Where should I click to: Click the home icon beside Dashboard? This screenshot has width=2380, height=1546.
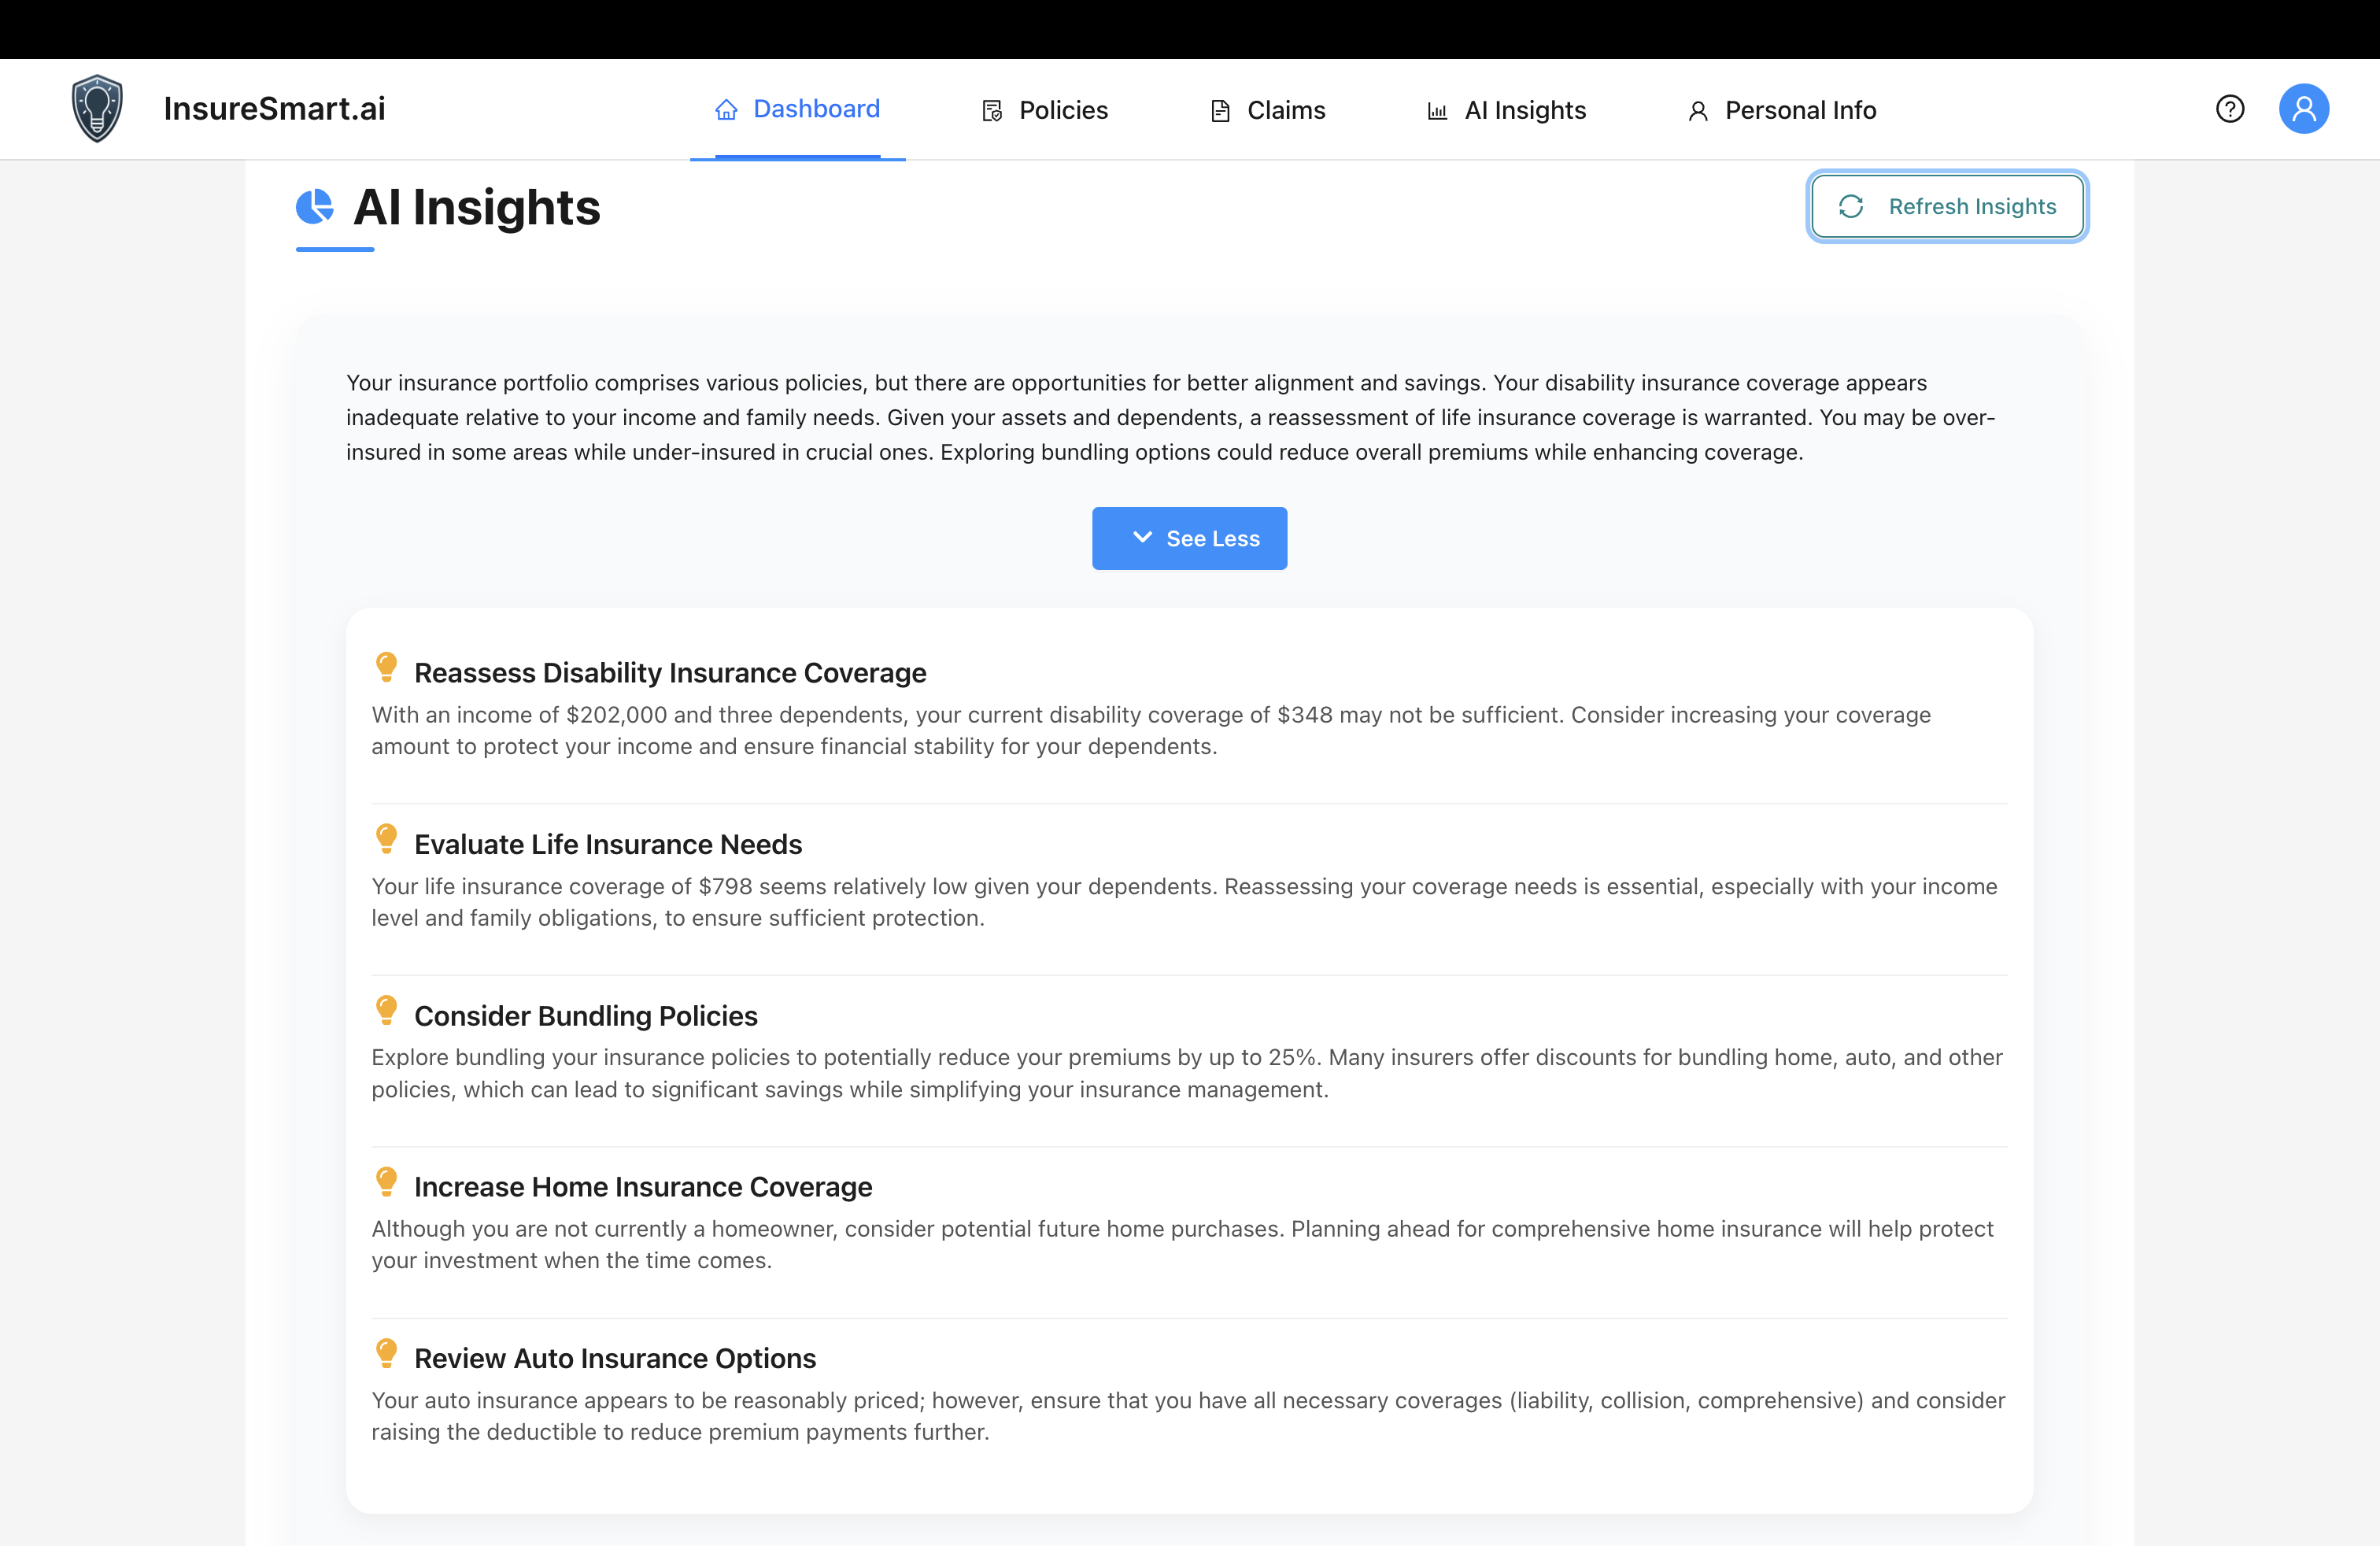[726, 109]
